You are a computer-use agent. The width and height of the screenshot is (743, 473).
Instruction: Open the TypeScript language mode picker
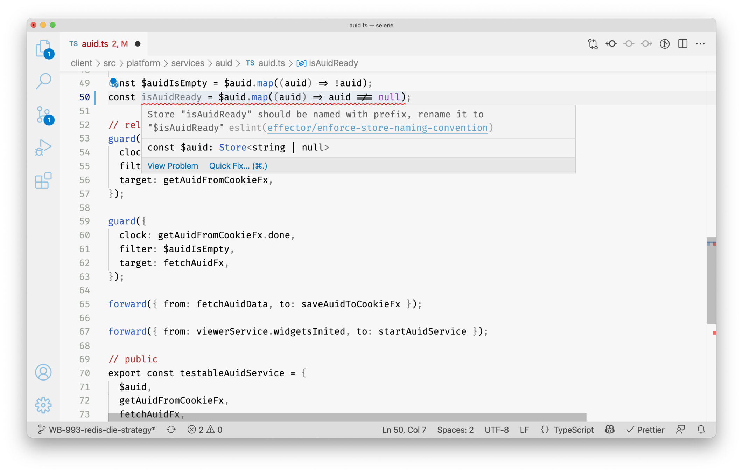[x=573, y=430]
